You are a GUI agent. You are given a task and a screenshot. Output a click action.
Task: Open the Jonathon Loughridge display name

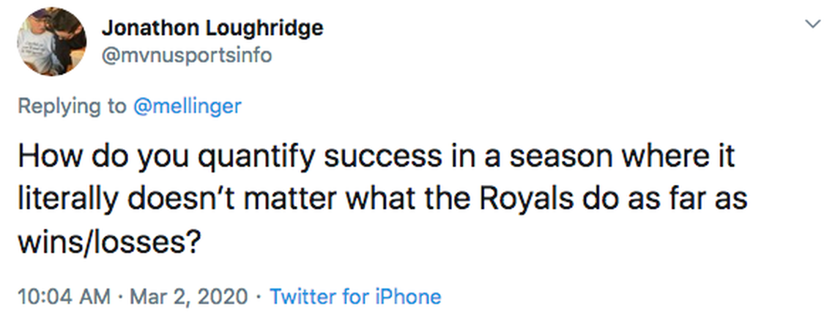212,28
